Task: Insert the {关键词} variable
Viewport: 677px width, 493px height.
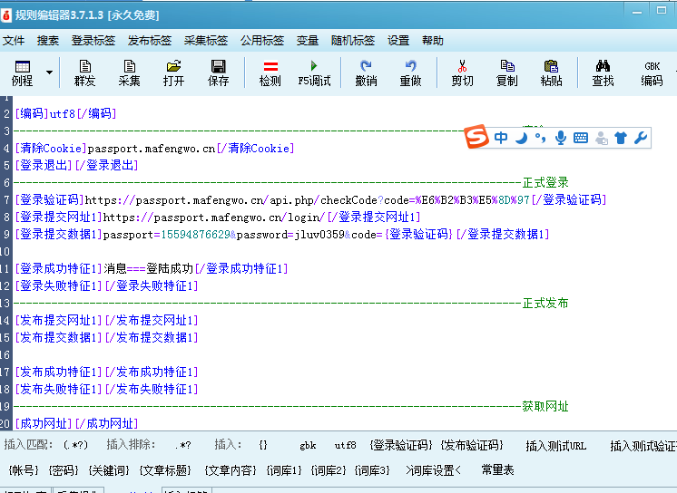Action: pos(109,469)
